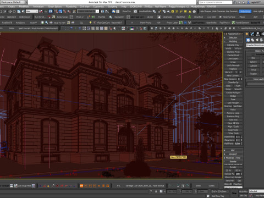Open the Modifiers menu

[x=24, y=7]
